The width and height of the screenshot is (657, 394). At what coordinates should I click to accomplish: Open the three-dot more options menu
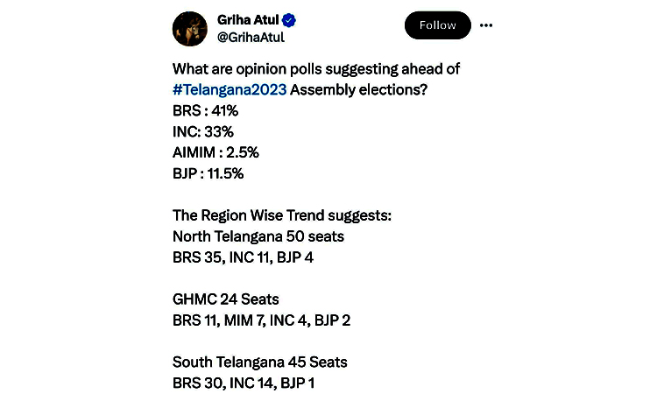[x=485, y=25]
